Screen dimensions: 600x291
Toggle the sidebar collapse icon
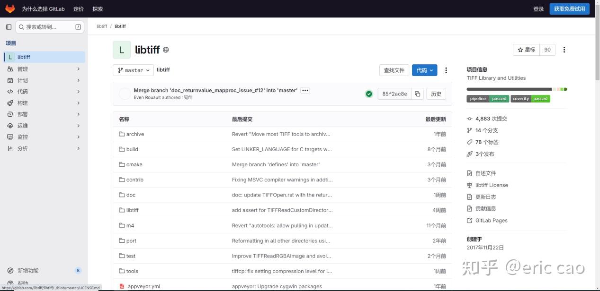[9, 27]
